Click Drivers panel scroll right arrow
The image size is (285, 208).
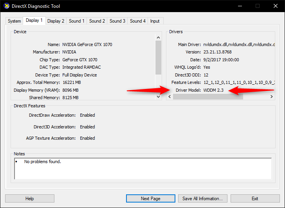pos(272,96)
